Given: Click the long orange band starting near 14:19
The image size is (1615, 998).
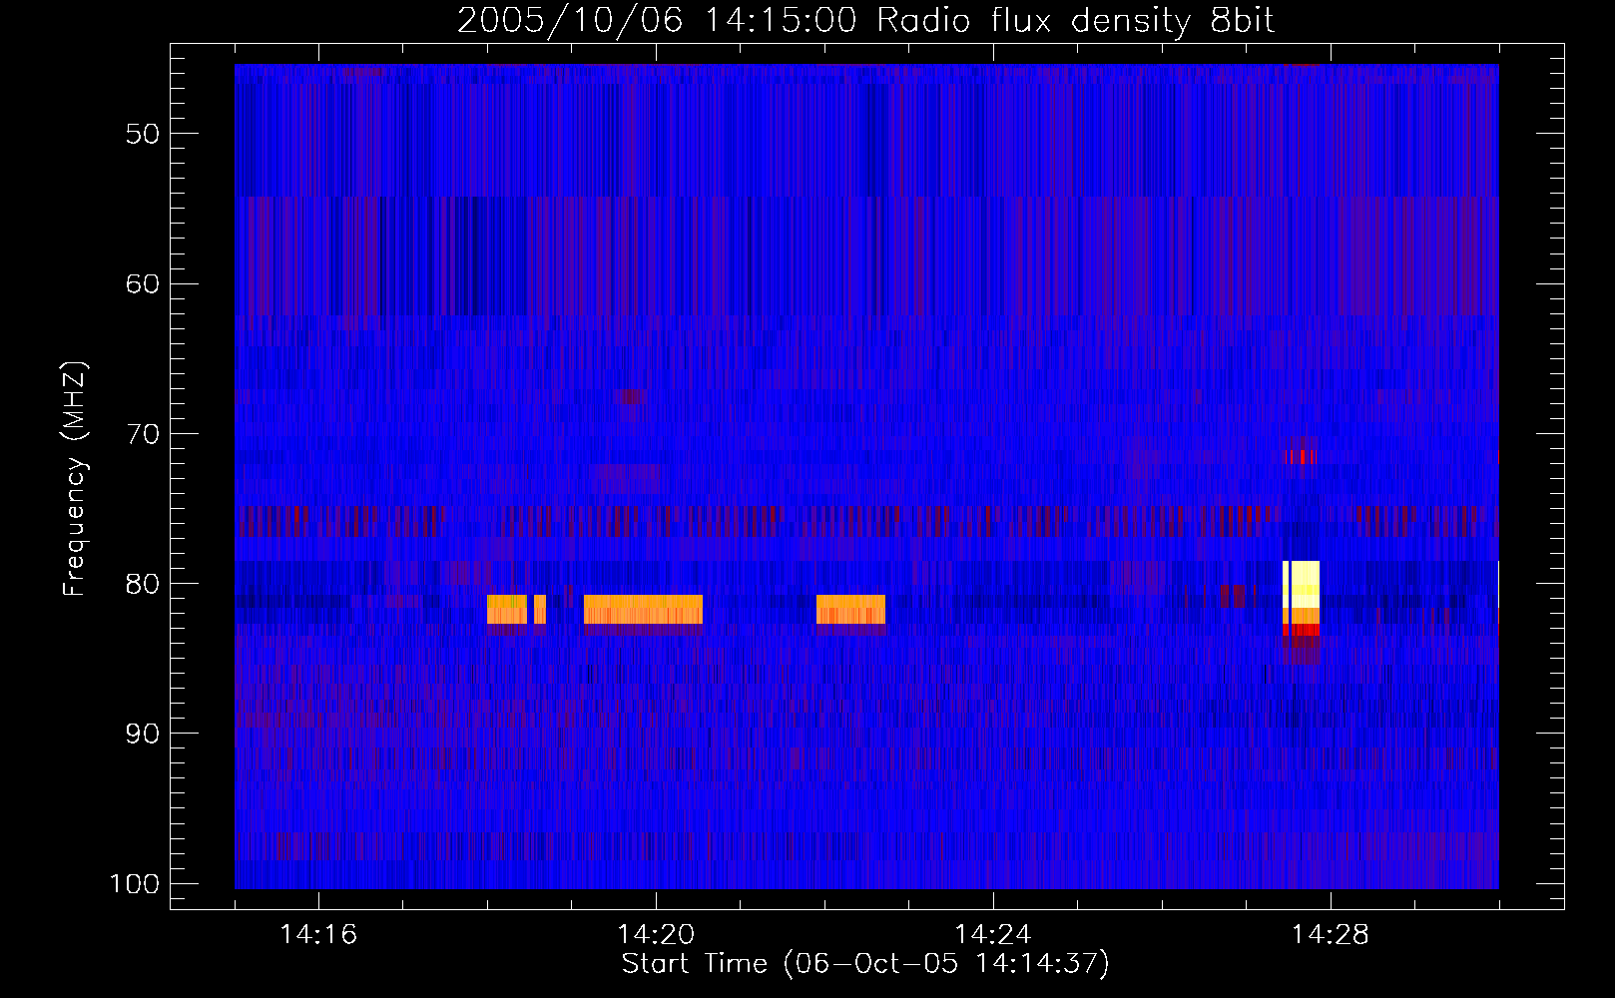Looking at the screenshot, I should tap(643, 610).
